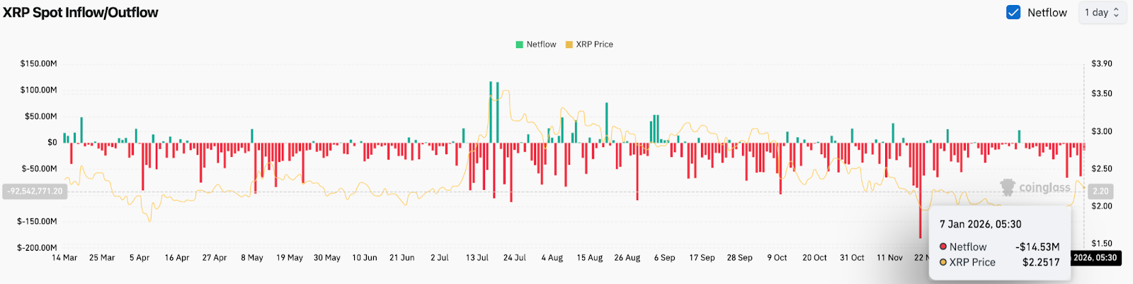Screen dimensions: 1133x284
Task: Toggle XRP Price series via legend label
Action: [x=594, y=45]
